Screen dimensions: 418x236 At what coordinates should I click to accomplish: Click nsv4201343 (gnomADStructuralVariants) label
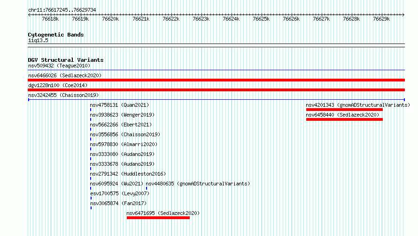coord(358,105)
